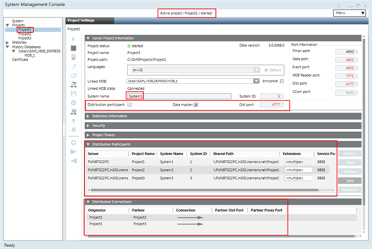372x249 pixels.
Task: Toggle the Distribution participant checkbox
Action: click(x=130, y=104)
